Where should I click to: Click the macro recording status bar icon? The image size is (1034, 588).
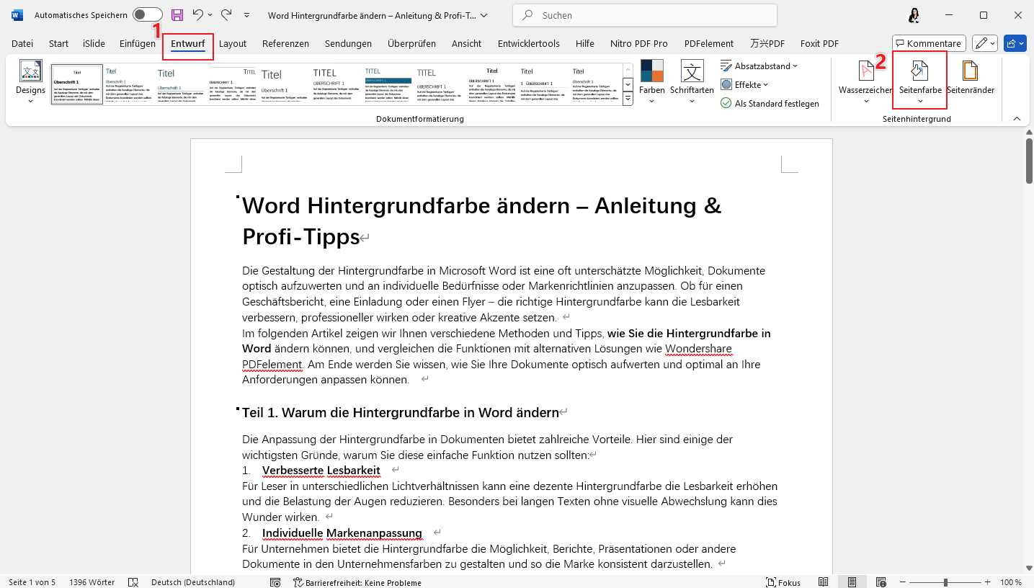275,582
